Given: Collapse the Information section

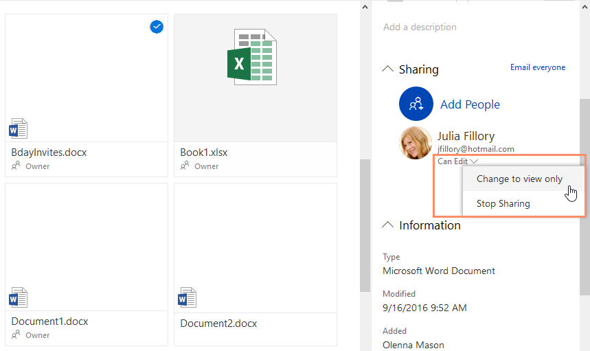Looking at the screenshot, I should 388,225.
